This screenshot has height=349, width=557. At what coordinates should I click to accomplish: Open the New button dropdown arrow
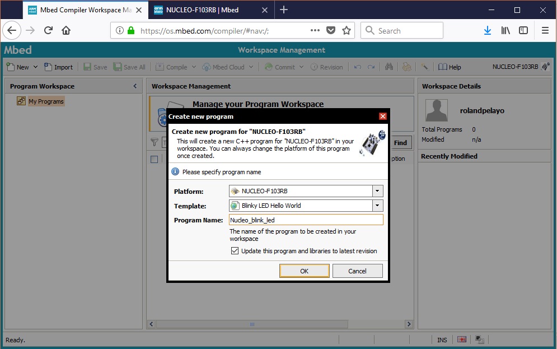pos(35,67)
